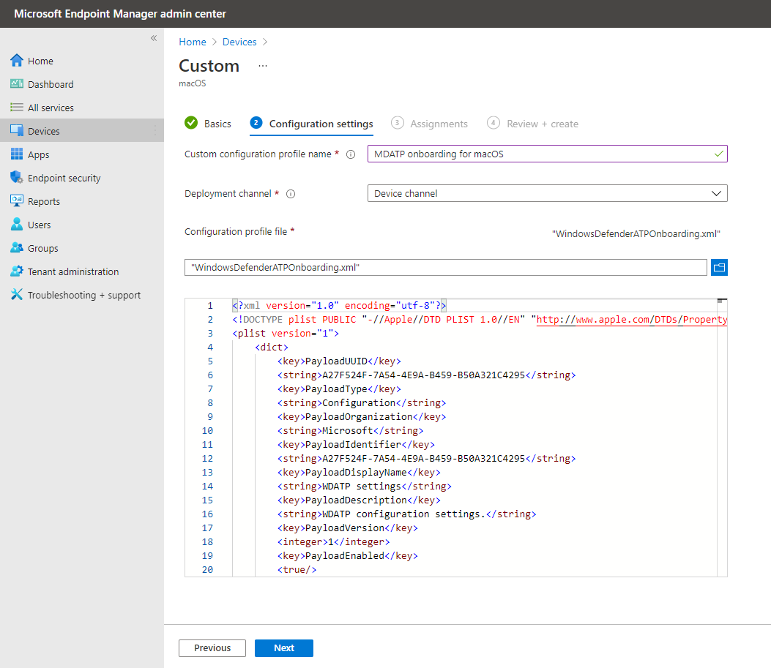
Task: Open the Deployment channel dropdown
Action: click(x=547, y=194)
